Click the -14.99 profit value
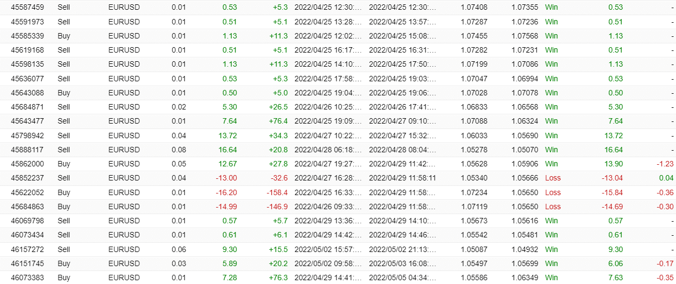 (226, 206)
